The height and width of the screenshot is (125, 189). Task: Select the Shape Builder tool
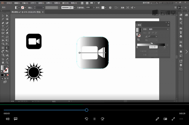[3, 44]
